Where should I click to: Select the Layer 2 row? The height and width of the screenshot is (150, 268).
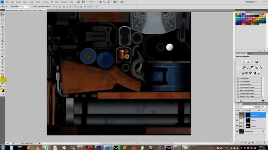pyautogui.click(x=251, y=120)
